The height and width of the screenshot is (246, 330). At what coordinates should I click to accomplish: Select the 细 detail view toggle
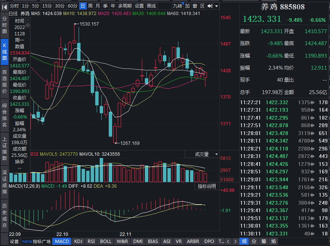click(x=244, y=241)
